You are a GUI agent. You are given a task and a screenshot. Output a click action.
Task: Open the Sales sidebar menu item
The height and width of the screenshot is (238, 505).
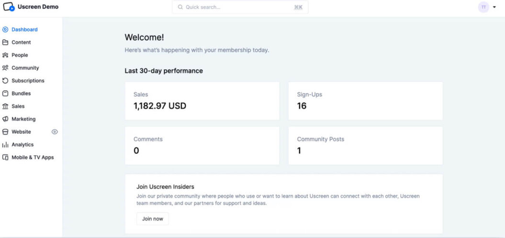coord(18,106)
